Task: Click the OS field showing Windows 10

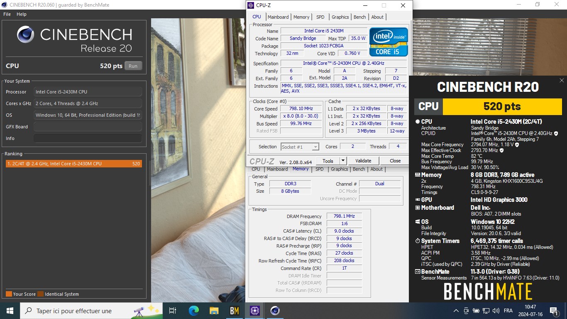Action: pyautogui.click(x=88, y=115)
